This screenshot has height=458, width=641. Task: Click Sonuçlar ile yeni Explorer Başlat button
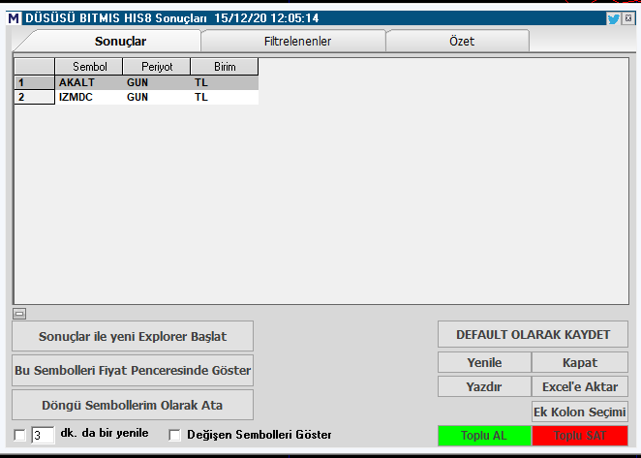click(x=133, y=336)
